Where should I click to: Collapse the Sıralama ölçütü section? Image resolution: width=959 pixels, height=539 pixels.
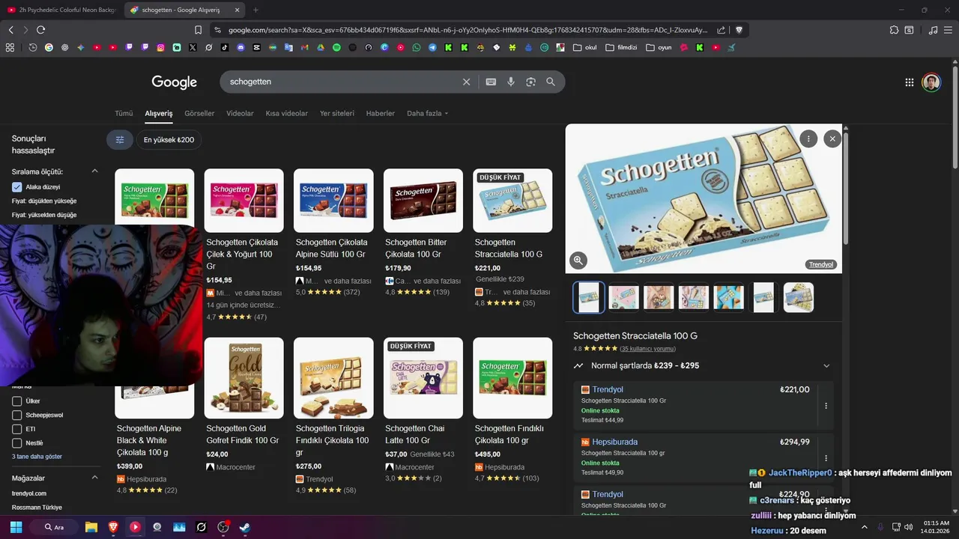click(94, 171)
